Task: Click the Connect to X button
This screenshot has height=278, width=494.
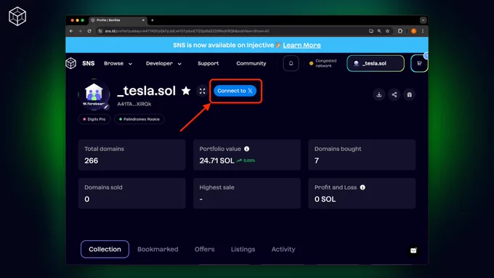Action: 235,91
